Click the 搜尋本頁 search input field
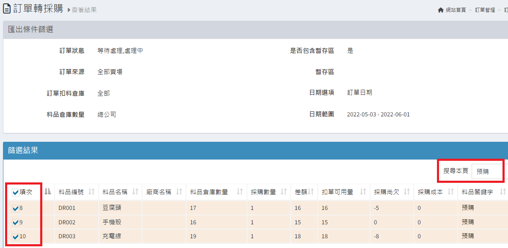The width and height of the screenshot is (508, 248). tap(487, 171)
